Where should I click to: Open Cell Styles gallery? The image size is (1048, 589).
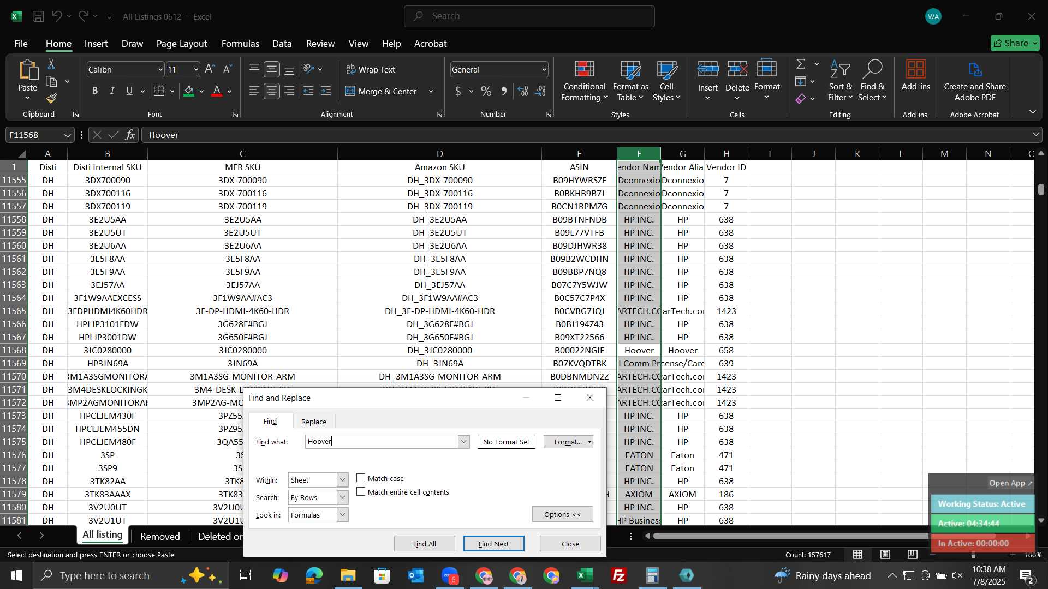click(666, 81)
